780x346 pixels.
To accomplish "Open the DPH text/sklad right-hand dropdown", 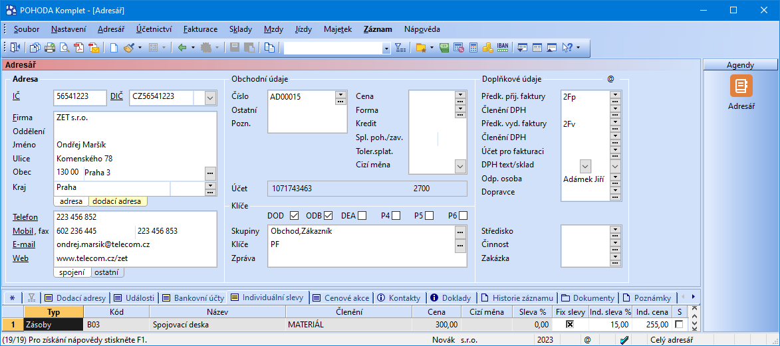I will pos(615,166).
